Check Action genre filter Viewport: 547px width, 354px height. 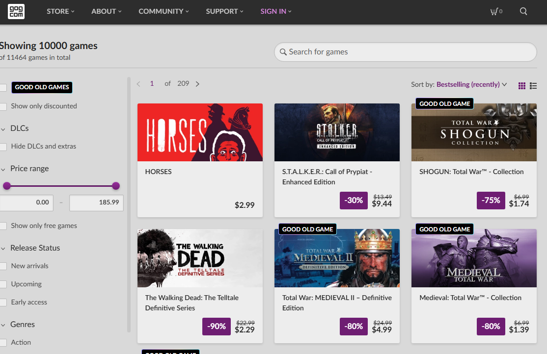(x=3, y=343)
